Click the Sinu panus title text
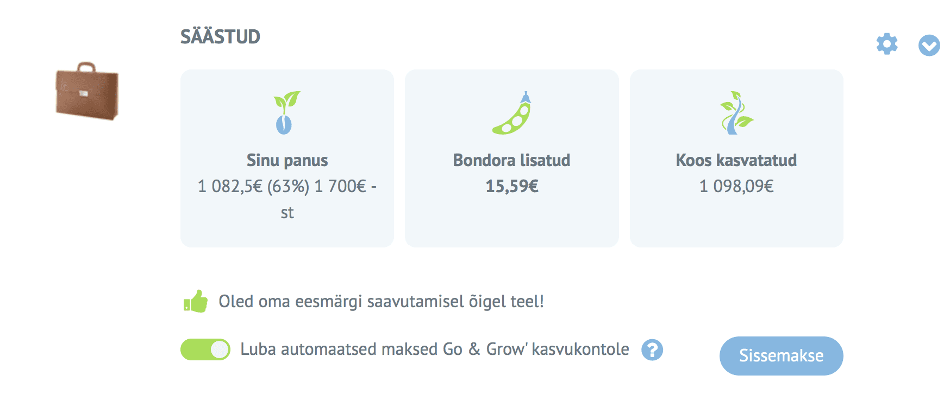This screenshot has width=950, height=407. click(x=287, y=161)
